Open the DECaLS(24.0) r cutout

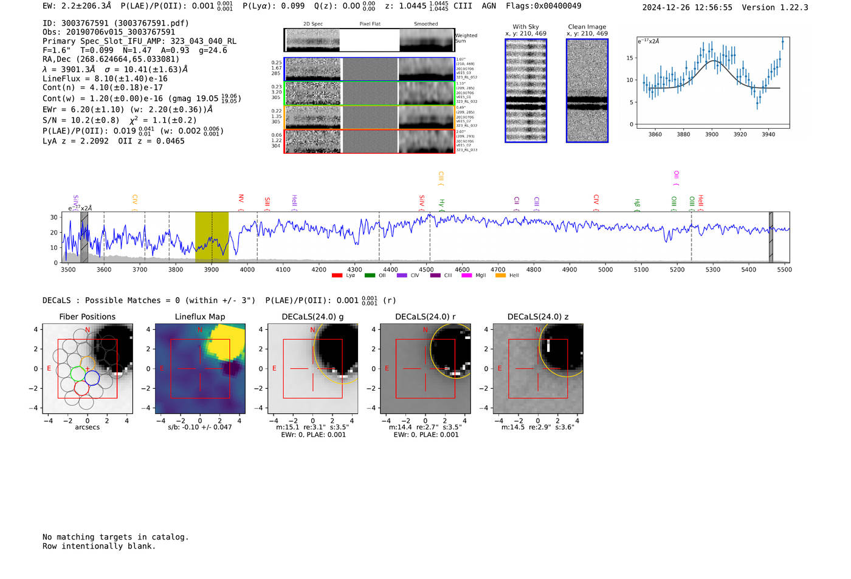point(425,368)
